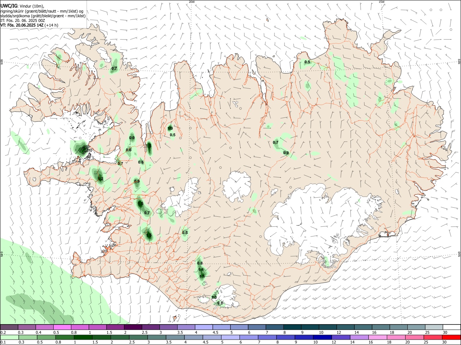Pick the 7–8 steel-blue swatch in upper legend

point(276,327)
